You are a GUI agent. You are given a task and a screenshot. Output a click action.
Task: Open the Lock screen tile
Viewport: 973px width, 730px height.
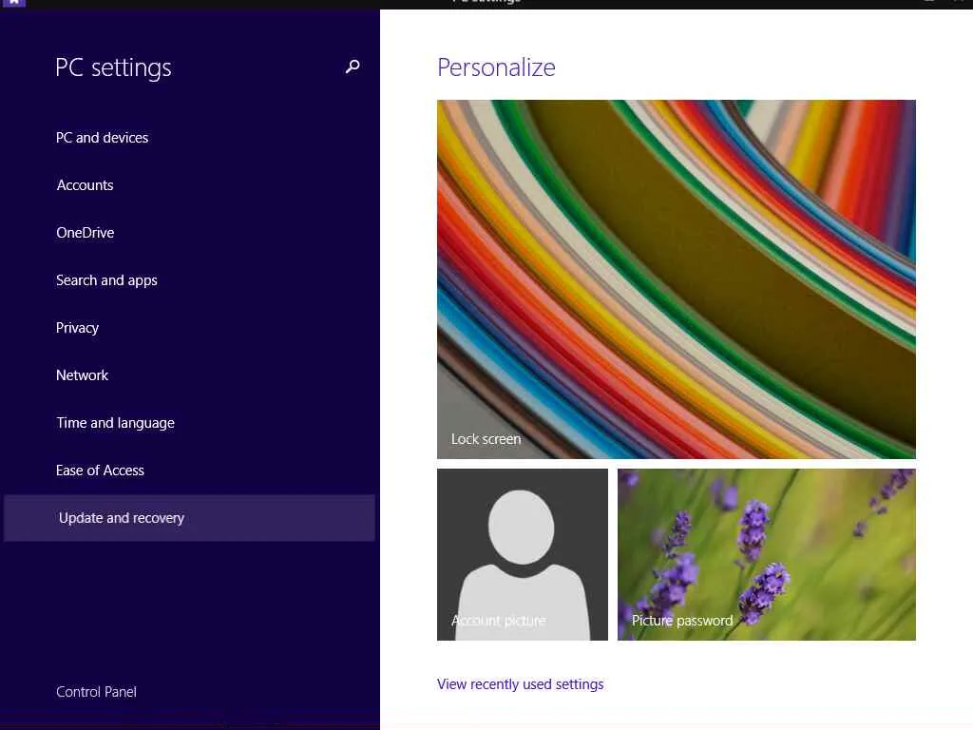click(x=677, y=279)
